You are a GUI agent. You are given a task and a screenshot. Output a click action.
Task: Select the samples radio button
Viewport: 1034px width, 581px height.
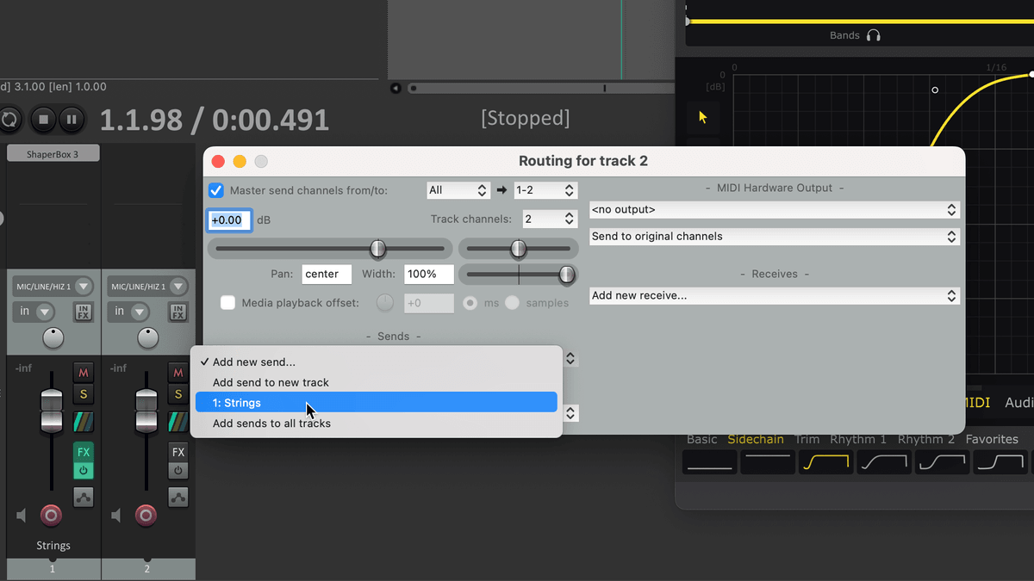pyautogui.click(x=513, y=303)
